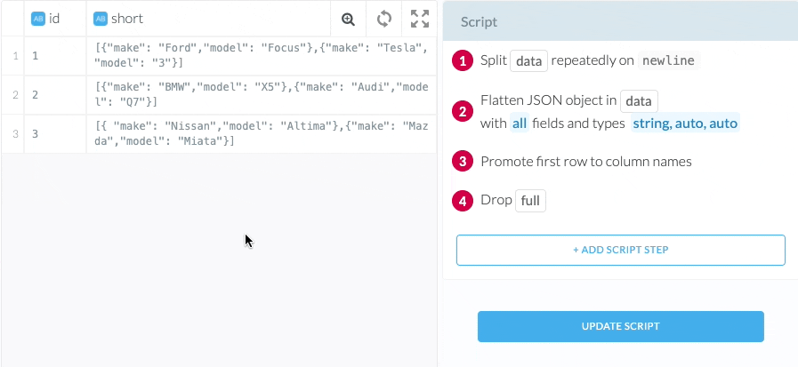Open the 'all' fields option in step 2

click(519, 124)
